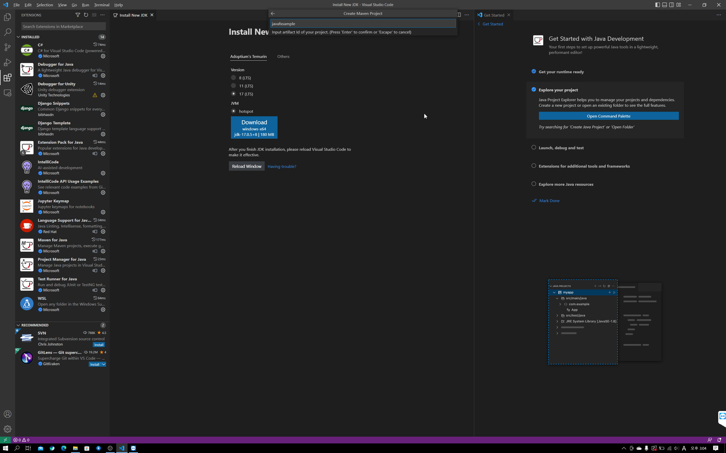Click the warning icon on Debugger for Unity
The height and width of the screenshot is (453, 726).
coord(95,95)
